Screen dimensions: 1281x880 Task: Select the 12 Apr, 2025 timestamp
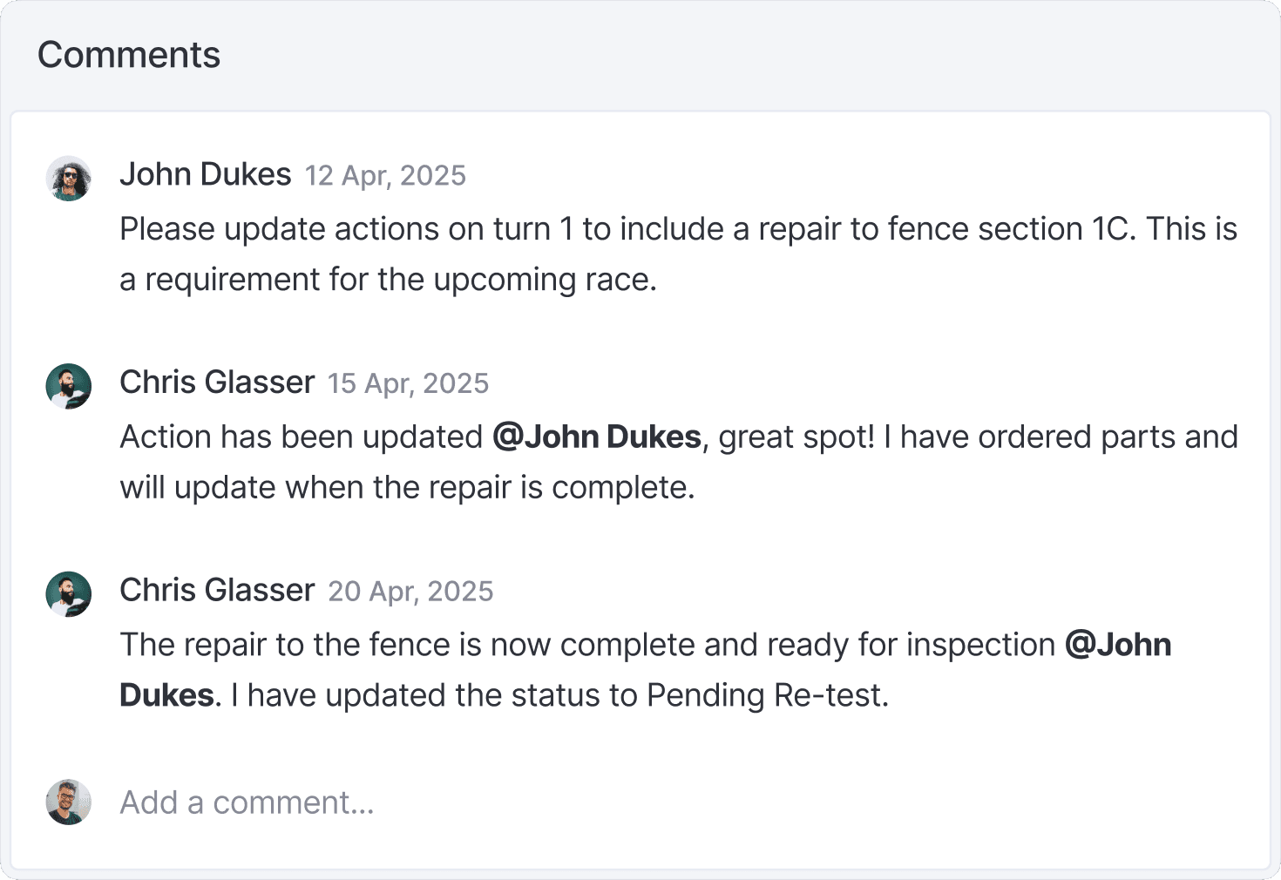pos(385,176)
